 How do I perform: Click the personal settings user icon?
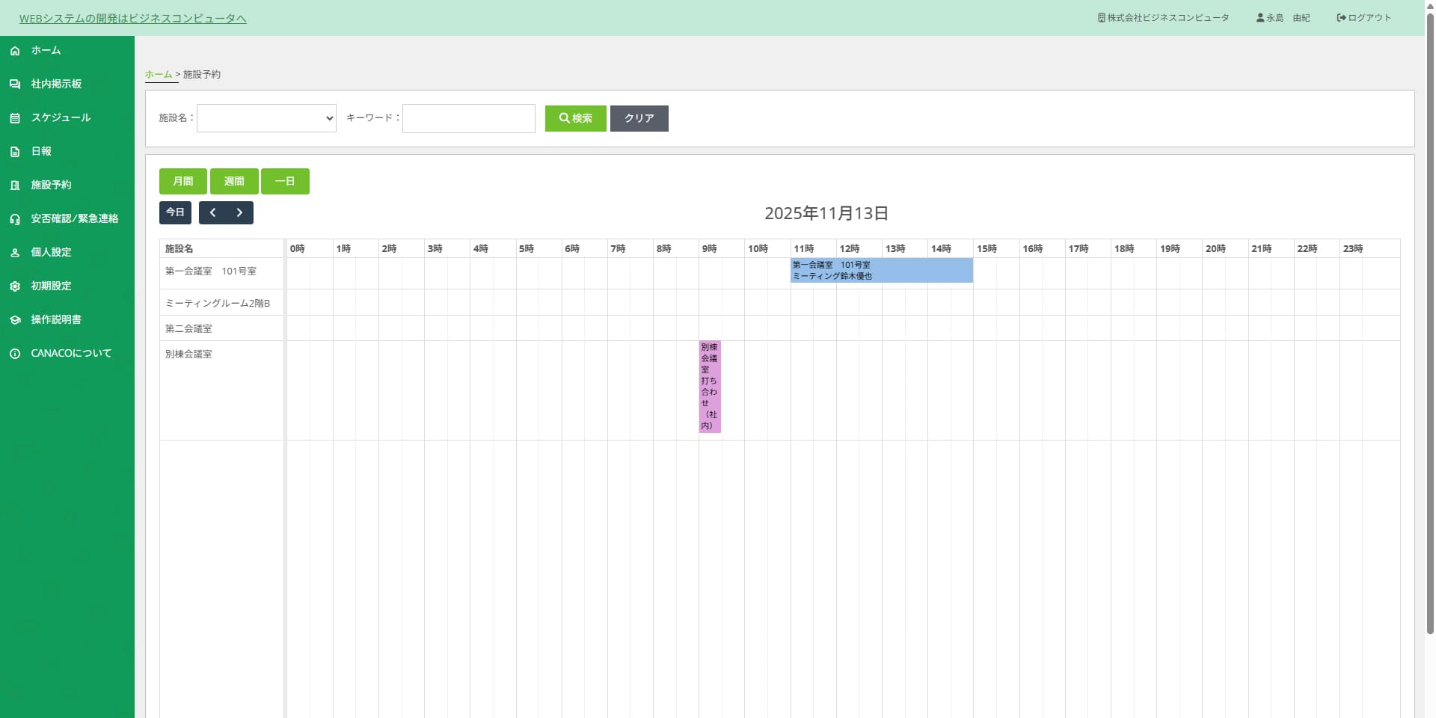coord(15,253)
